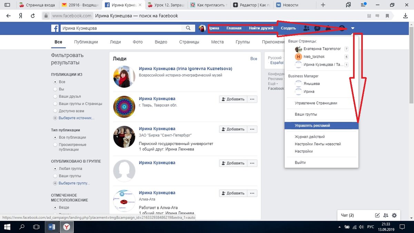Open Windows taskbar search
The width and height of the screenshot is (414, 233).
21,227
